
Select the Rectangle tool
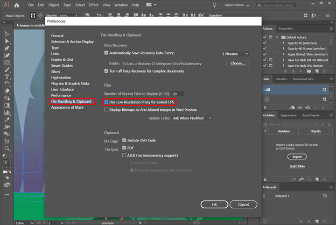pos(7,62)
